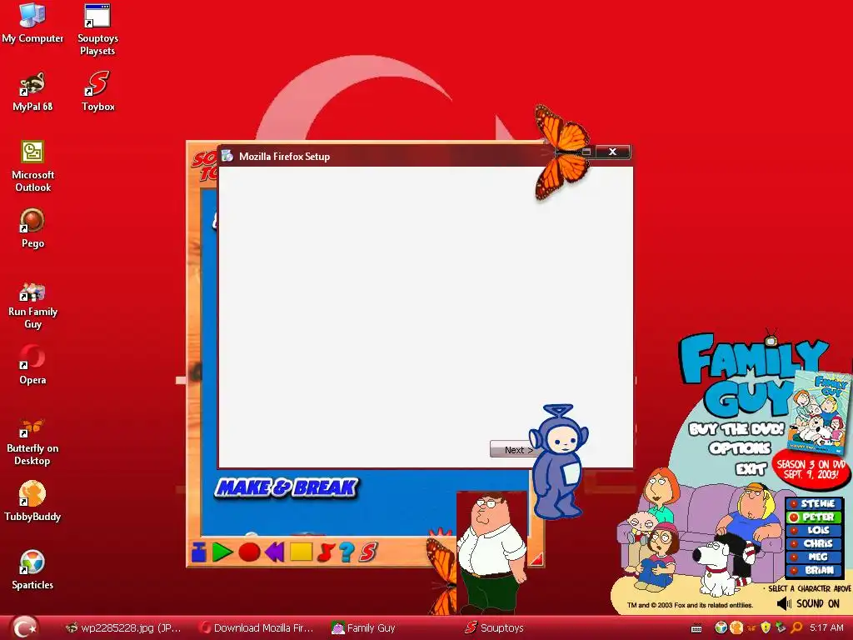
Task: Switch to Souptoys taskbar item
Action: (495, 628)
